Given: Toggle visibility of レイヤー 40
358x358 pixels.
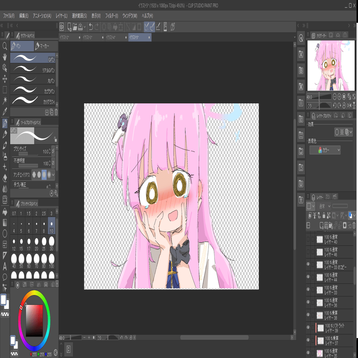Looking at the screenshot, I should pyautogui.click(x=308, y=239).
